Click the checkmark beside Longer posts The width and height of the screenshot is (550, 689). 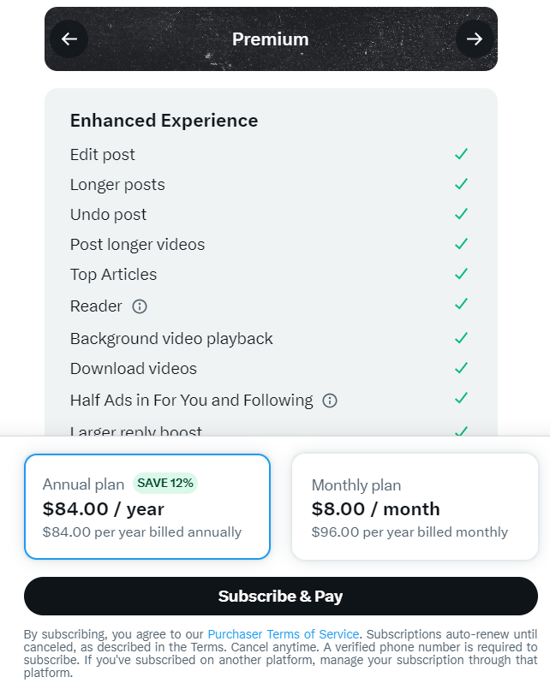click(462, 184)
